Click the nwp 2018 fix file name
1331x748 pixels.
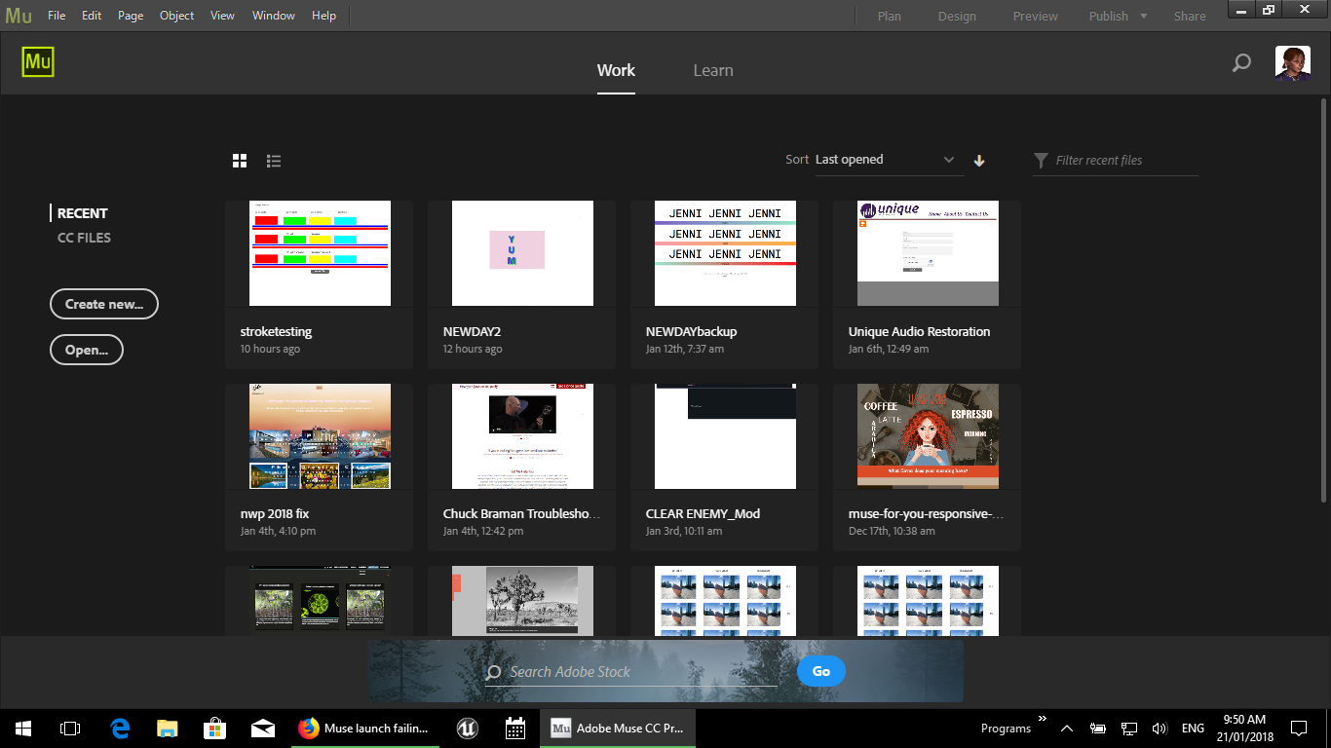[x=275, y=513]
